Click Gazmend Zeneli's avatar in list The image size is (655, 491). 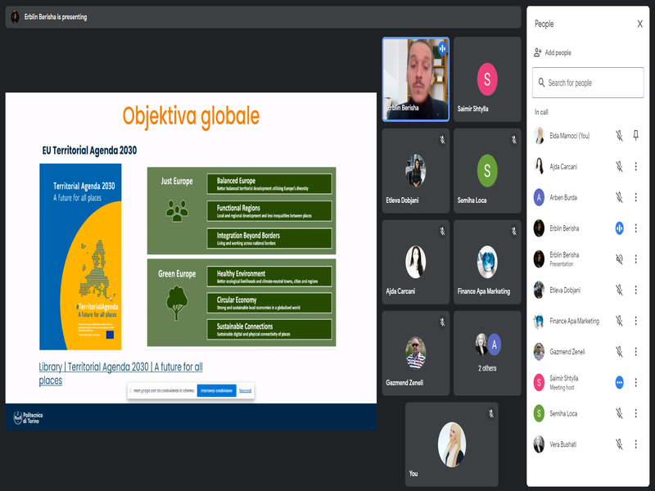pyautogui.click(x=539, y=352)
